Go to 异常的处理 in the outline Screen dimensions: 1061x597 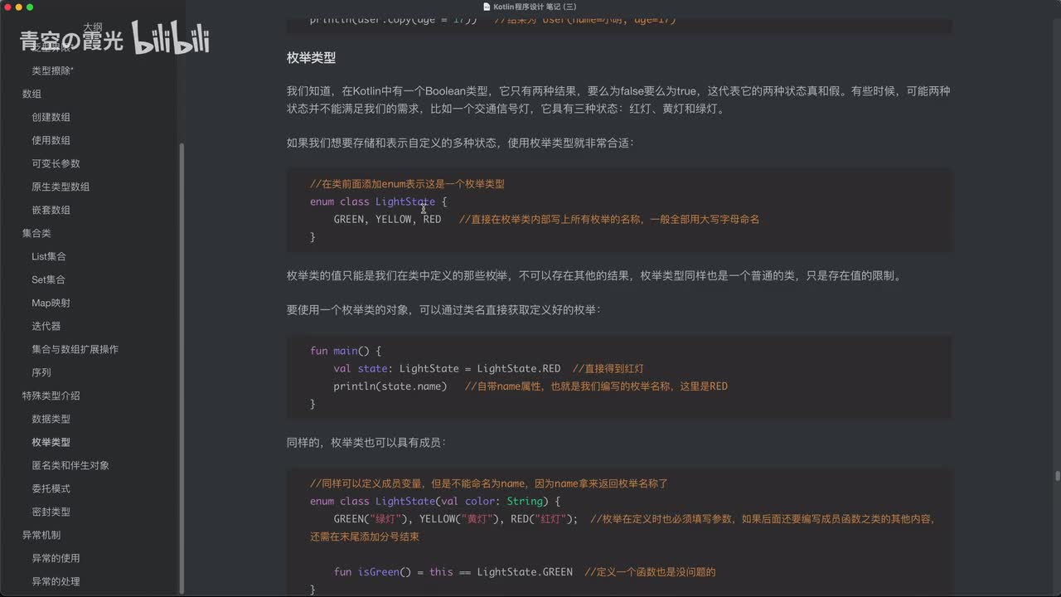[56, 581]
